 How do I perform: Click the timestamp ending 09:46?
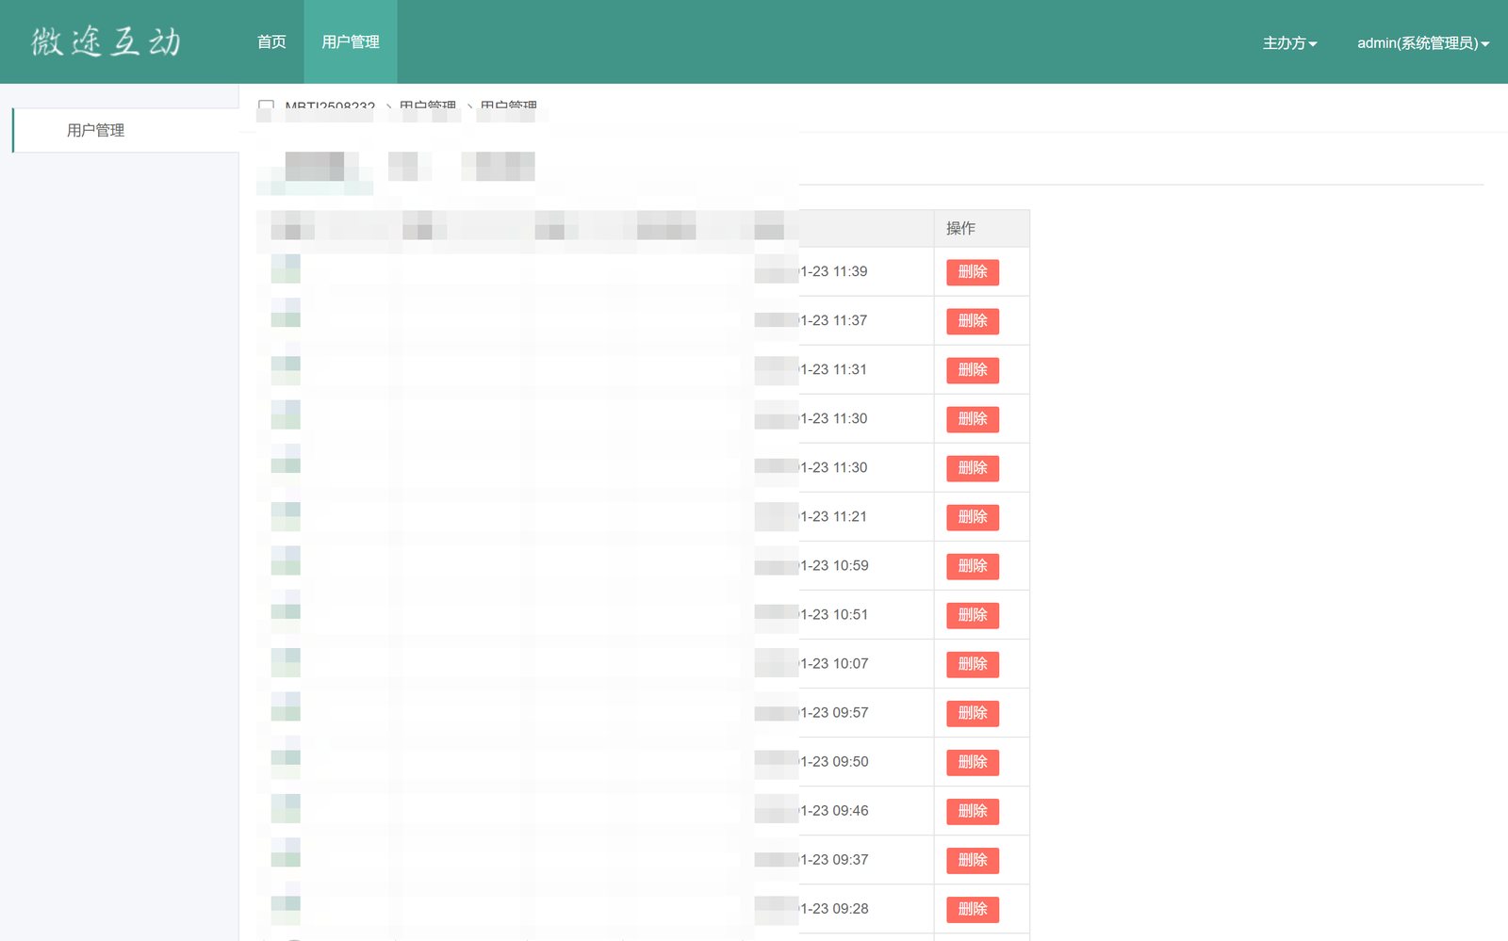tap(834, 810)
